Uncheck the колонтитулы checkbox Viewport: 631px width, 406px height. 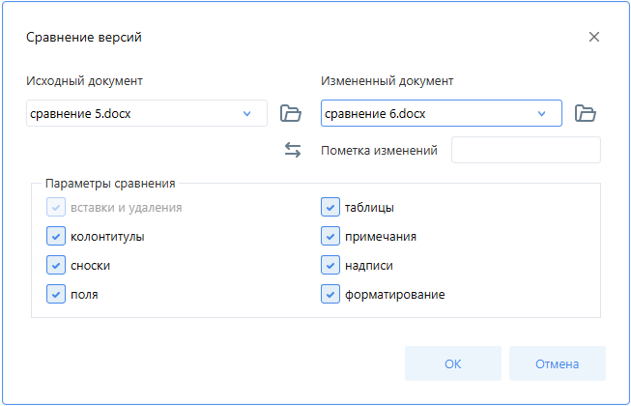54,236
